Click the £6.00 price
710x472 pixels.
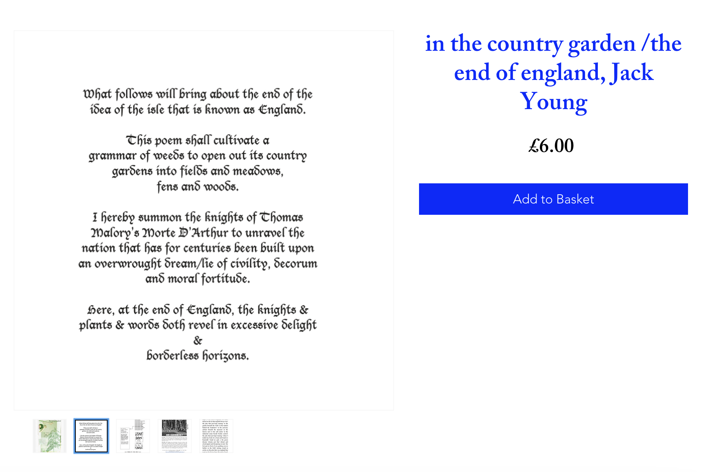point(551,146)
